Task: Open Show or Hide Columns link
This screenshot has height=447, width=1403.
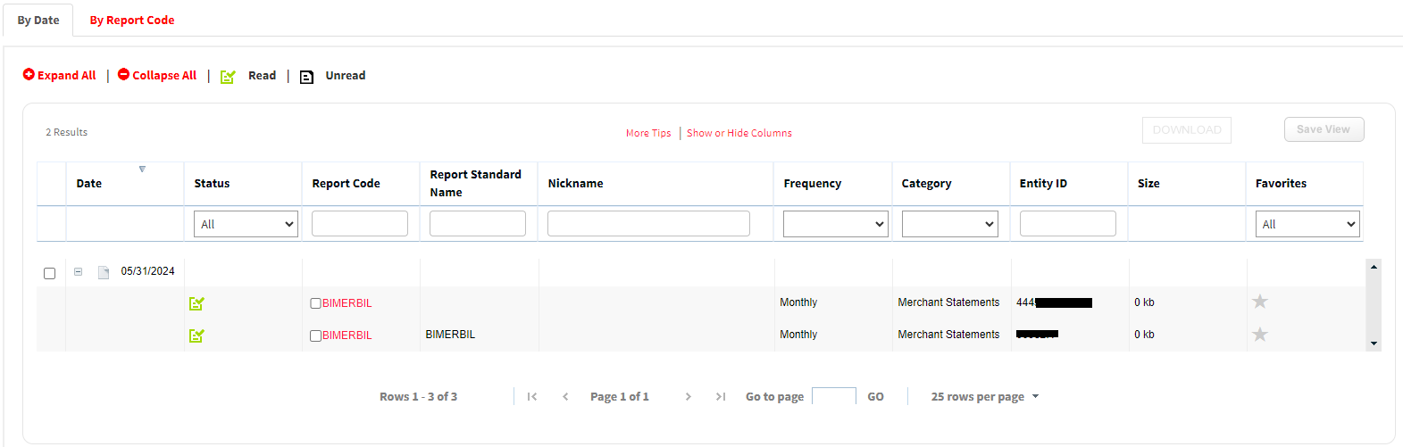Action: (x=739, y=133)
